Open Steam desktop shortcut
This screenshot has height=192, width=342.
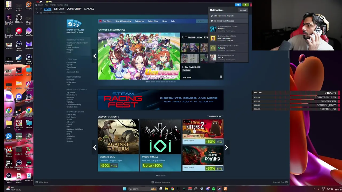point(19,59)
